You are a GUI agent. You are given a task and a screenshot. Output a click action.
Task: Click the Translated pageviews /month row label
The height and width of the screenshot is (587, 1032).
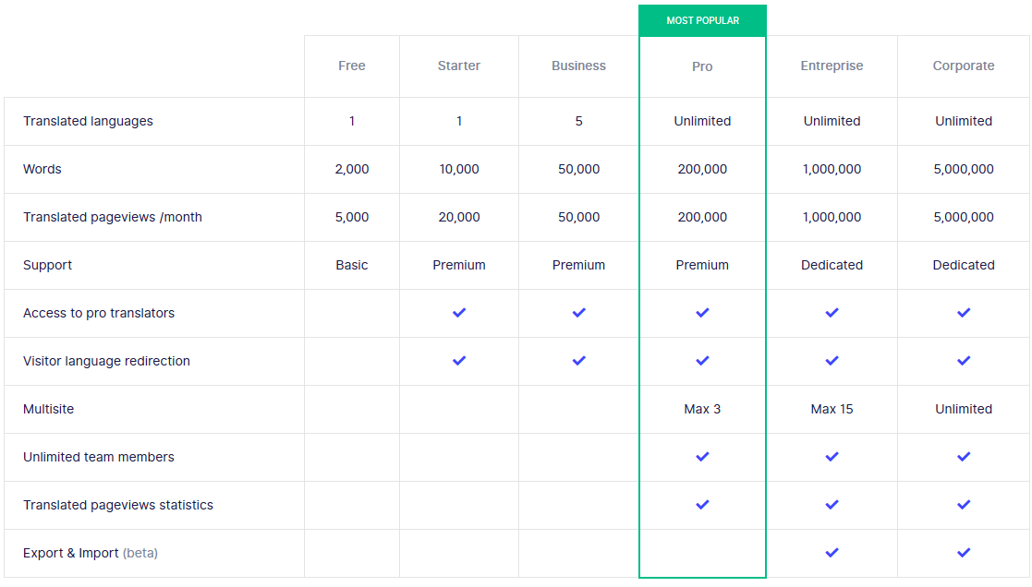point(113,217)
